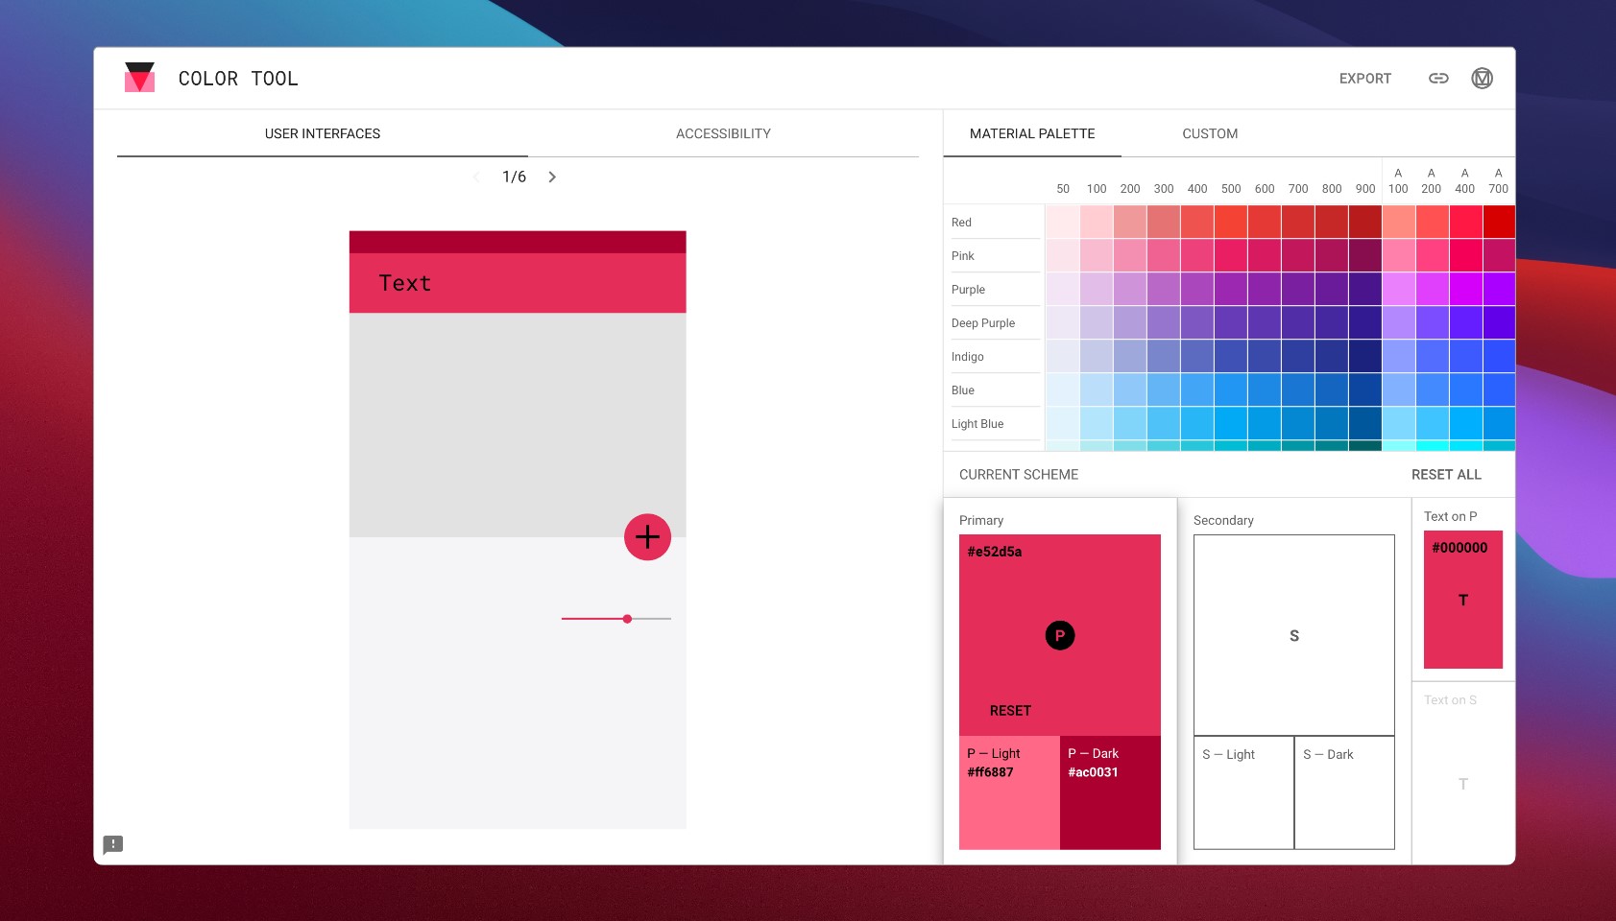Click the plus floating action button in preview
The image size is (1616, 921).
point(647,537)
